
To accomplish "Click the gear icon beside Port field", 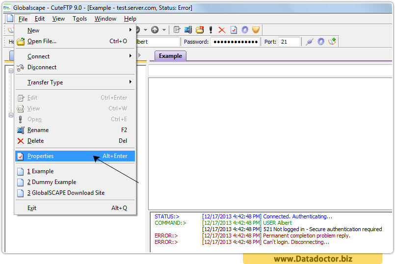I will (x=321, y=42).
